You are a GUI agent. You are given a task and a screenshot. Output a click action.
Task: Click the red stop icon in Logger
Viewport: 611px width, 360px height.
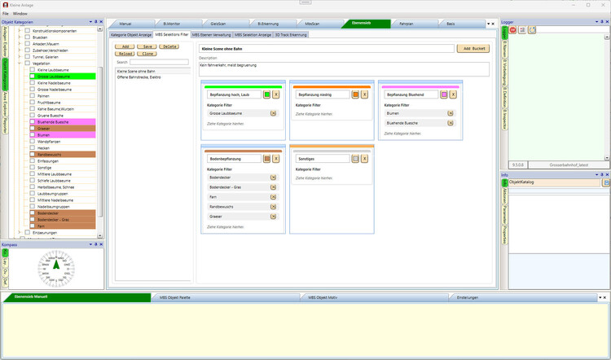point(512,30)
